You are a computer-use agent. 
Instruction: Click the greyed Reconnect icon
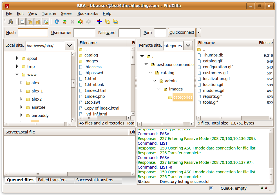tap(88, 22)
